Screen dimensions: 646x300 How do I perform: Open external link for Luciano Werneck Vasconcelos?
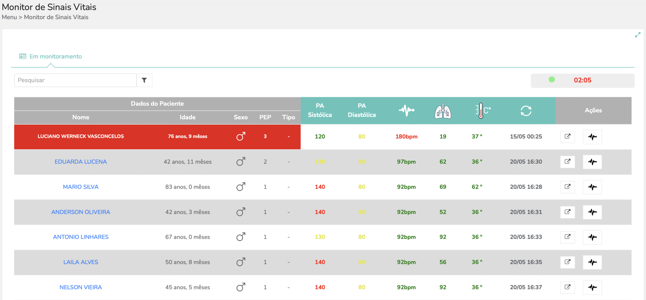pyautogui.click(x=567, y=137)
